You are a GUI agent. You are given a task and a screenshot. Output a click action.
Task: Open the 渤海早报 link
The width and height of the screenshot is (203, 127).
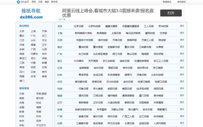click(132, 40)
